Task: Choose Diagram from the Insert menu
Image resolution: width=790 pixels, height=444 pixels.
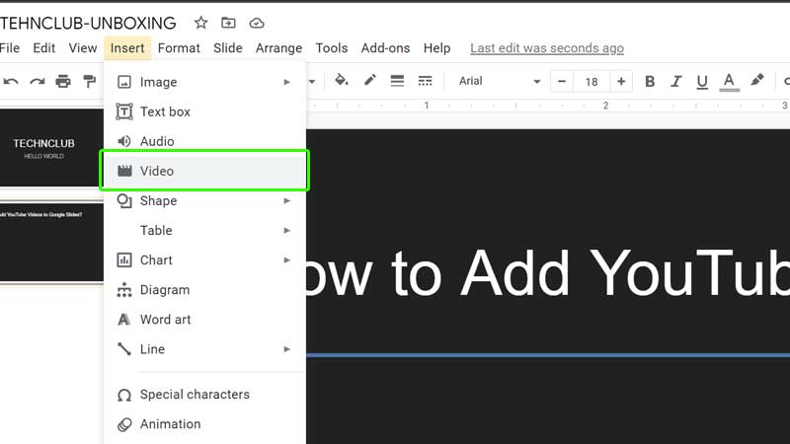Action: tap(205, 289)
